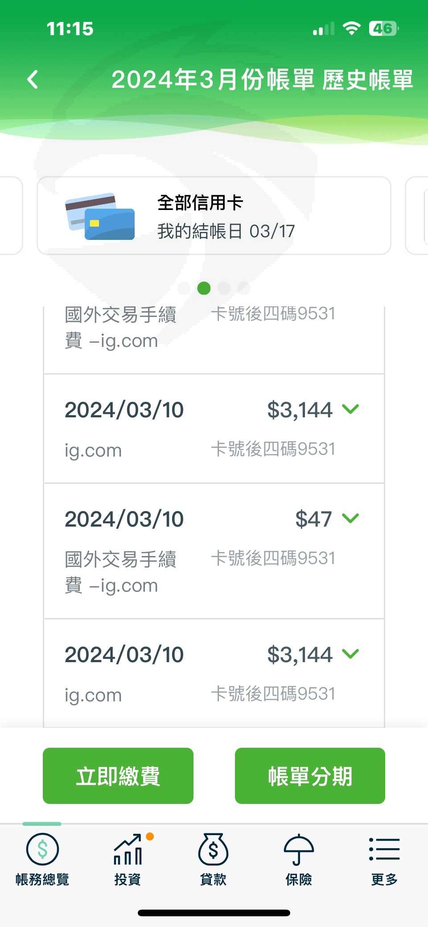
Task: Select the fourth page indicator dot
Action: [243, 288]
